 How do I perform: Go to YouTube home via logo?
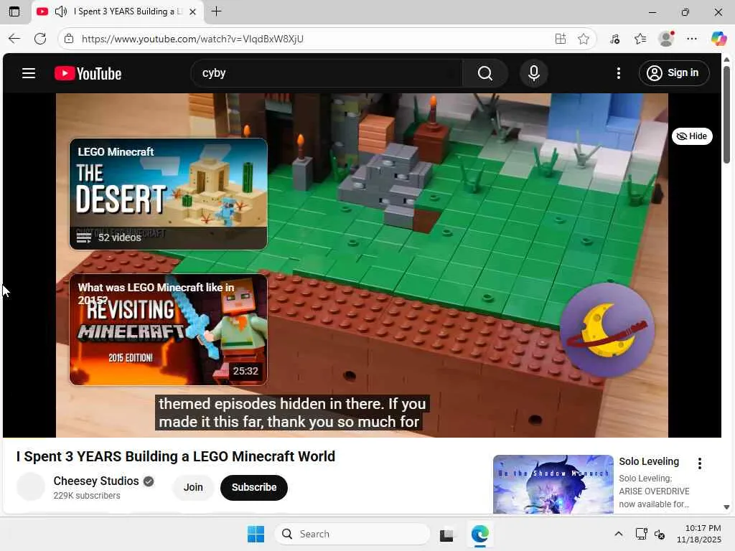pos(88,73)
